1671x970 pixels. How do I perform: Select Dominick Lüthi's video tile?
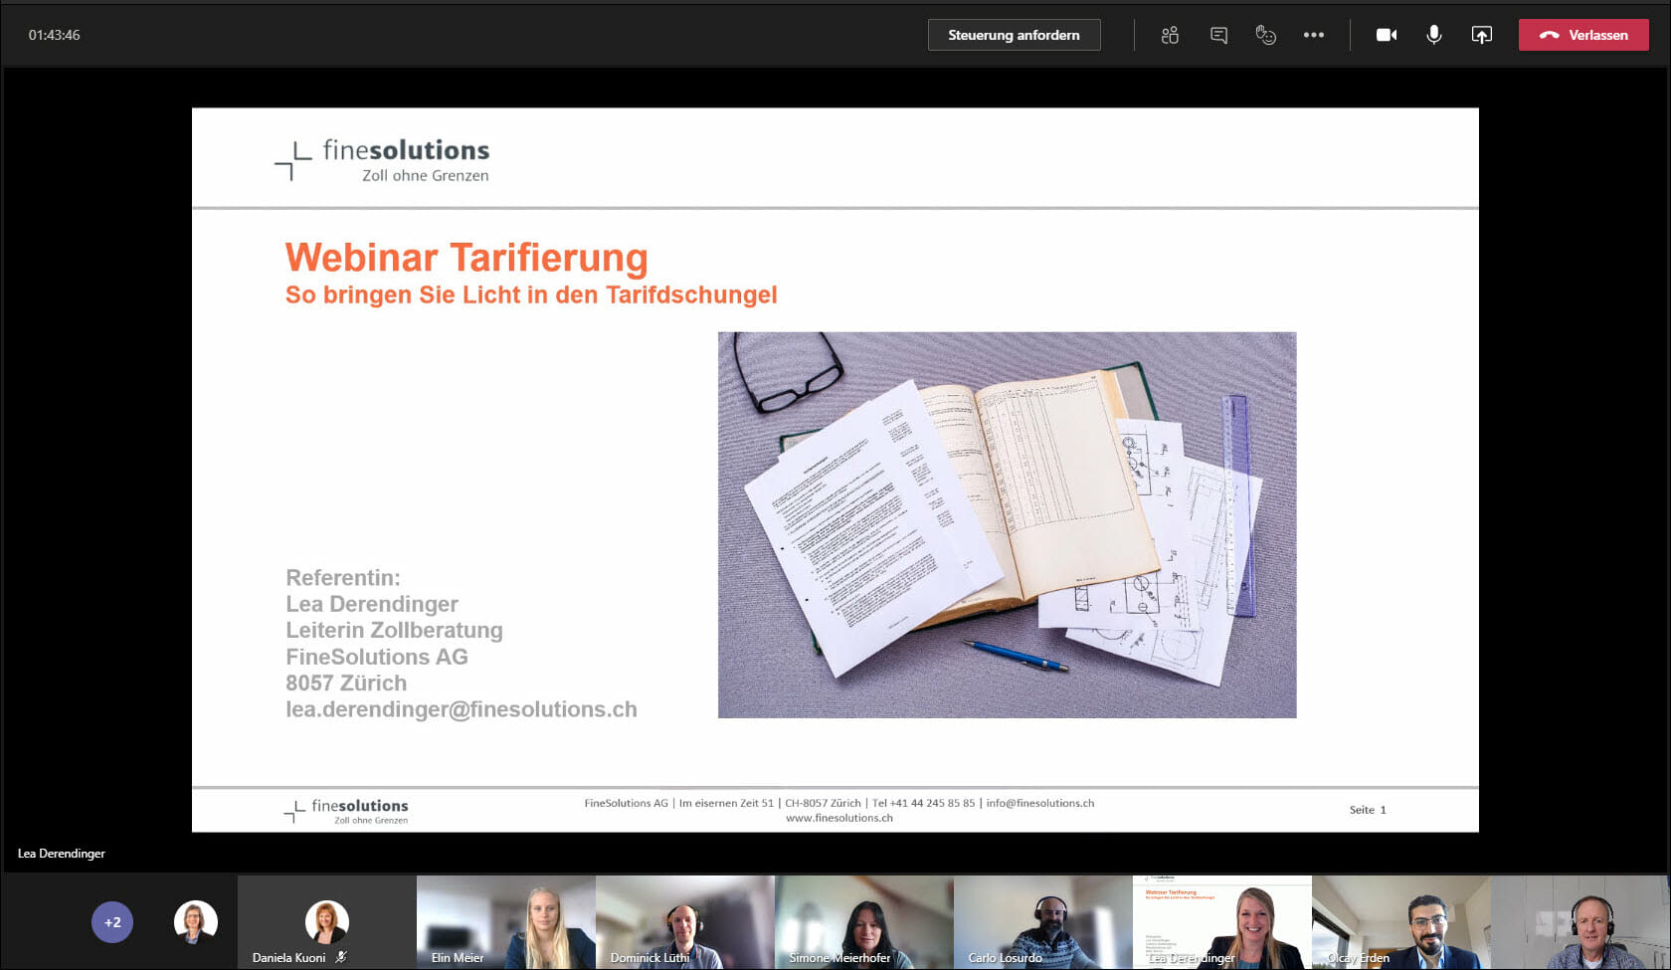click(x=684, y=921)
